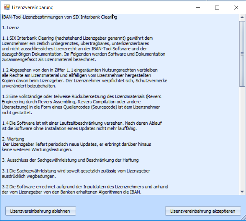The width and height of the screenshot is (246, 221).
Task: Click line 'zusammengefasst als Lizenzmaterial bezeichnet.'
Action: click(49, 60)
